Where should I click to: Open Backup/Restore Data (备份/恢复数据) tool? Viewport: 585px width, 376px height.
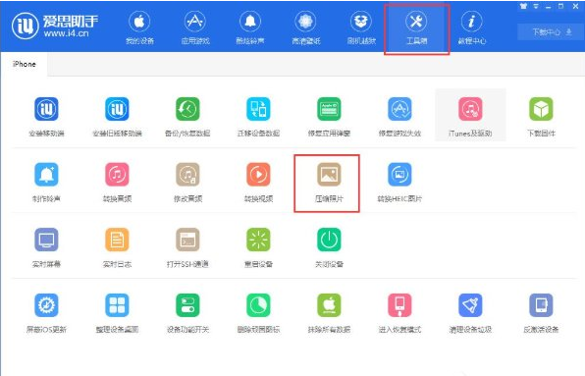pos(187,117)
